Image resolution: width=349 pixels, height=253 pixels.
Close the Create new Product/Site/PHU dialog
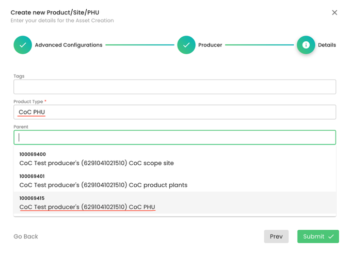335,12
